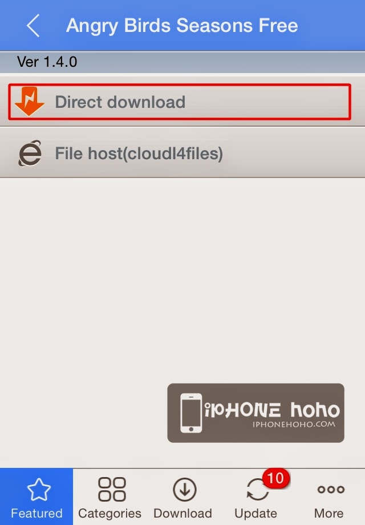
Task: Select the Featured tab label
Action: 37,513
